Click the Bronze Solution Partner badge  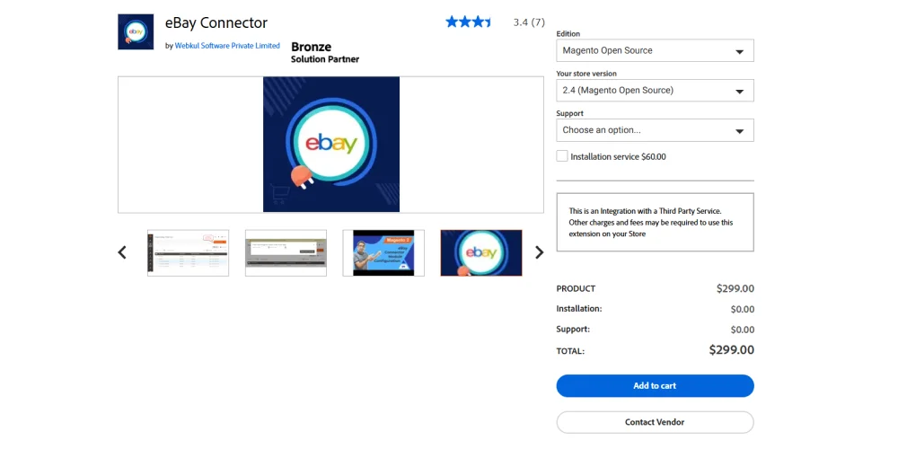tap(325, 52)
